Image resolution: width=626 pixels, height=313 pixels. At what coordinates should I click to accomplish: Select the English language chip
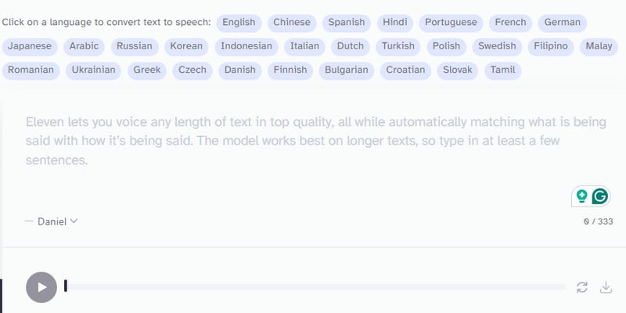239,23
